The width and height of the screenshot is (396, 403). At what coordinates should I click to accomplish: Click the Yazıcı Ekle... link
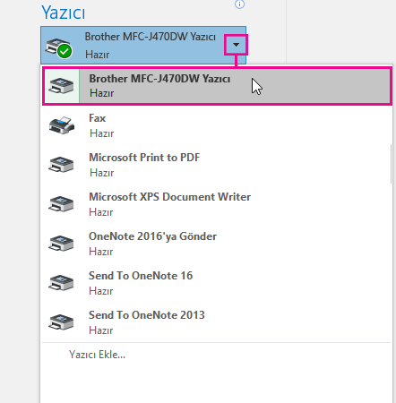pyautogui.click(x=97, y=355)
